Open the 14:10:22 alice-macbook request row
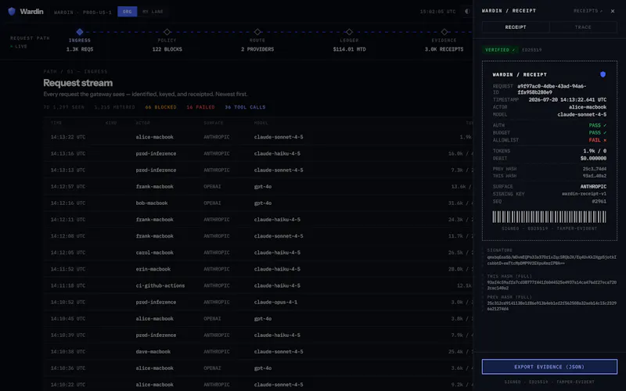Screen dimensions: 626x391 click(x=258, y=385)
